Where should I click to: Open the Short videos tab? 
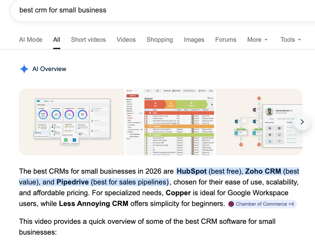(x=89, y=40)
